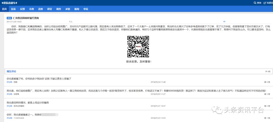This screenshot has width=273, height=122.
Task: Open the 求助 nav tab
Action: [x=67, y=9]
